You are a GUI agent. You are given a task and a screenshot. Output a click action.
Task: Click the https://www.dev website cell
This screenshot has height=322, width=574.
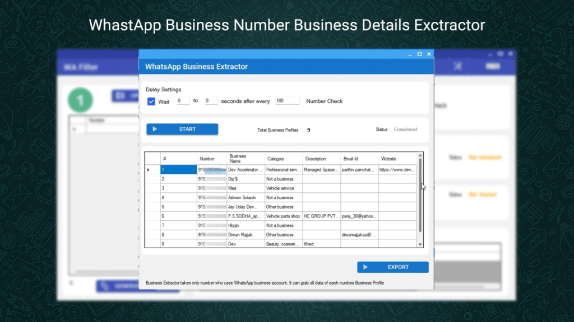396,169
